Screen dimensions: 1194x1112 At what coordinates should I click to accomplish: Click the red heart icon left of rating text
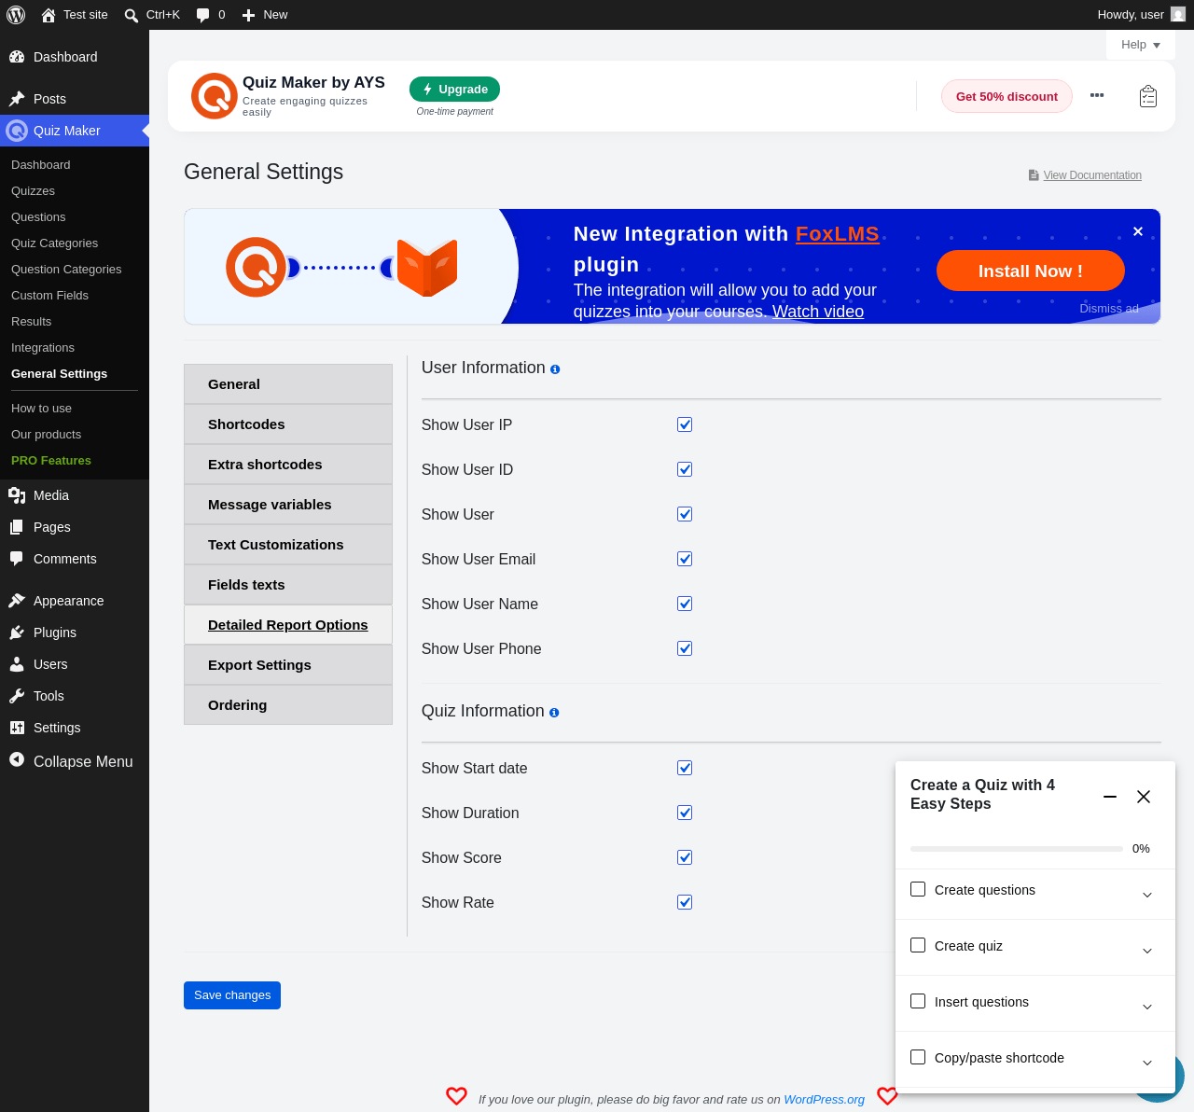(456, 1096)
